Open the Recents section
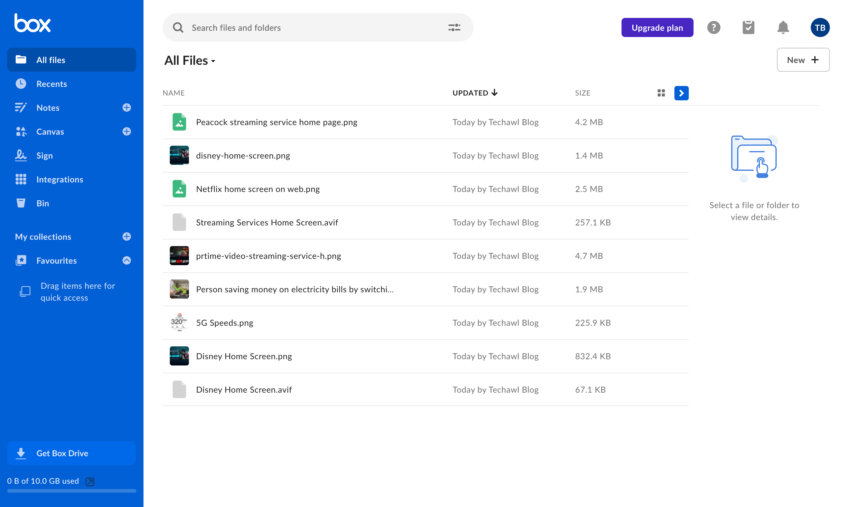Screen dimensions: 849x507 pyautogui.click(x=52, y=84)
